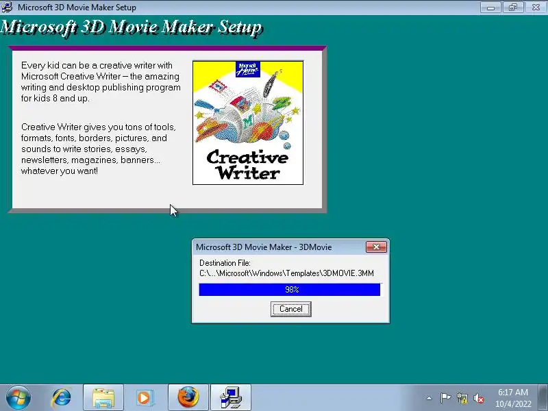Viewport: 548px width, 411px height.
Task: Click the setup icon in the title bar
Action: click(x=7, y=7)
